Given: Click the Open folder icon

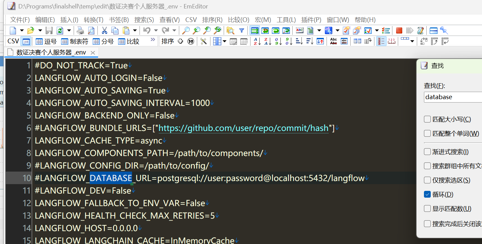Looking at the screenshot, I should pyautogui.click(x=31, y=30).
